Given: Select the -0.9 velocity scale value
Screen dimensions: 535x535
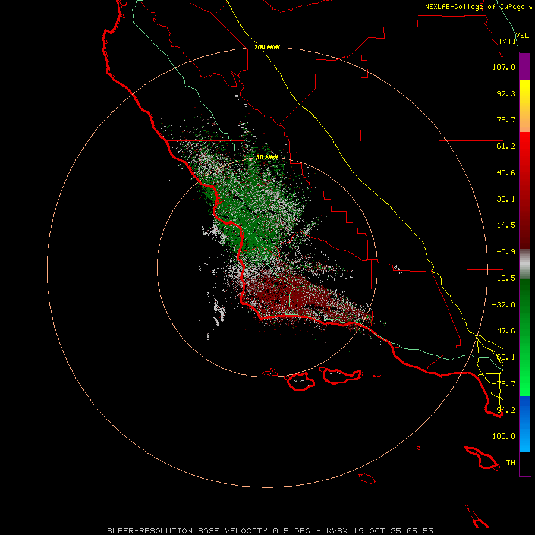Looking at the screenshot, I should click(x=506, y=252).
